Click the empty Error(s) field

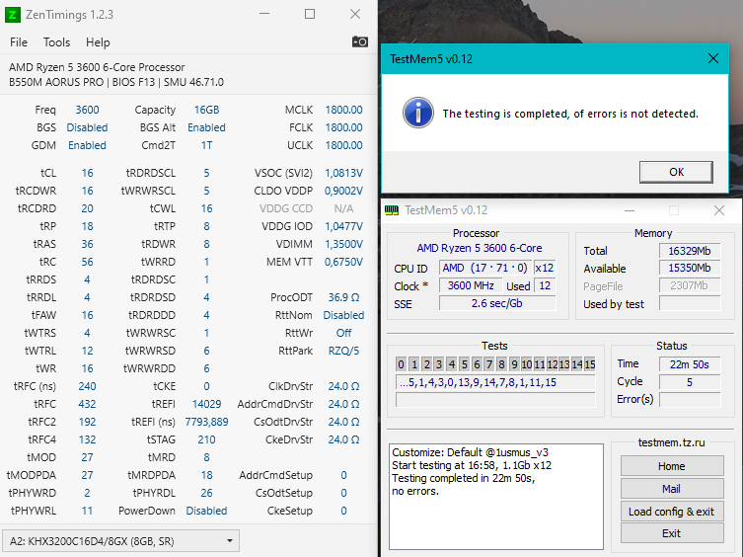(x=690, y=400)
